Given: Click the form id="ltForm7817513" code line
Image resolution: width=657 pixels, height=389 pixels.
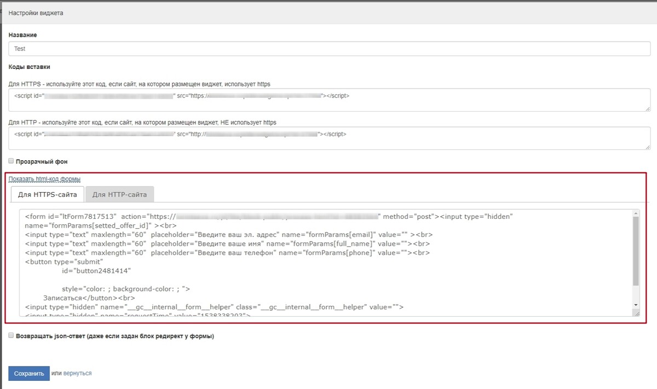Looking at the screenshot, I should point(269,217).
